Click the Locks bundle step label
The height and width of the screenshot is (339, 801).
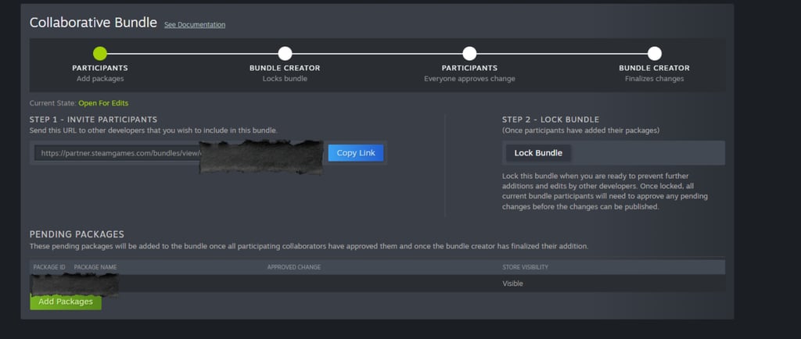pos(285,79)
